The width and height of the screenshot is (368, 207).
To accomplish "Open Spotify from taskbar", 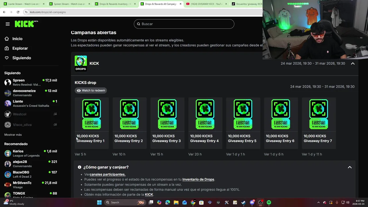I will coord(269,202).
